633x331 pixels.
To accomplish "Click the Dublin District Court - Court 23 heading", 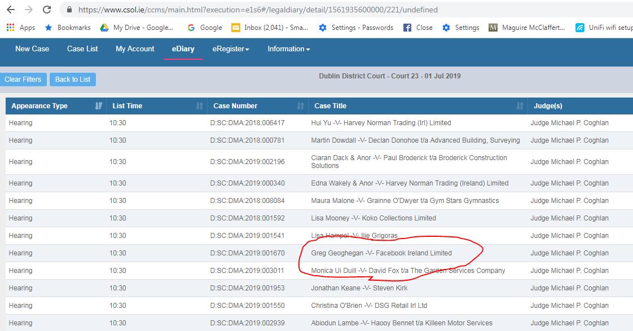I will click(390, 76).
